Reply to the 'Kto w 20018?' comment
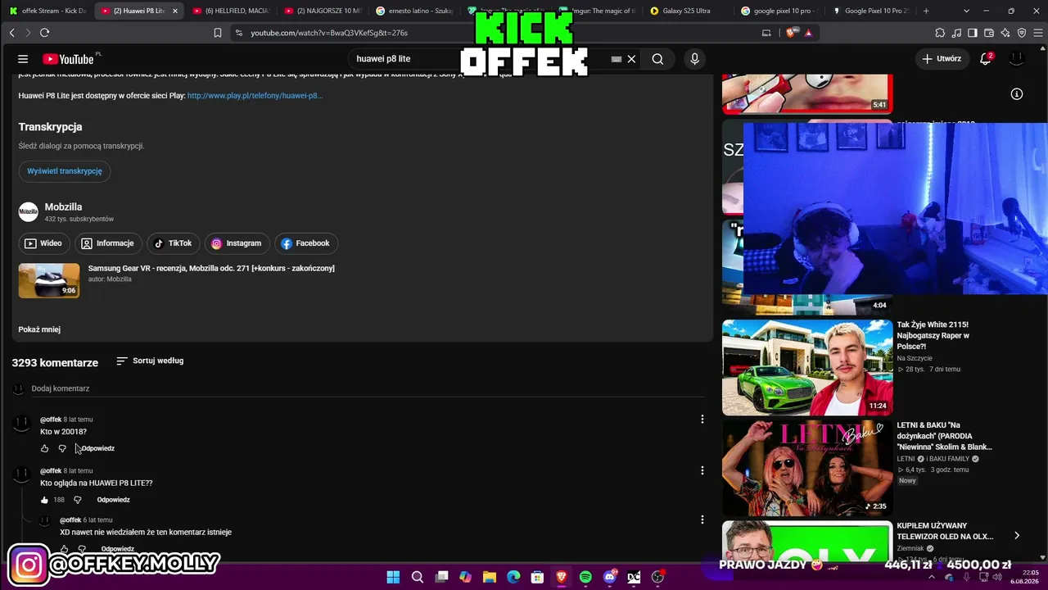1048x590 pixels. (97, 448)
